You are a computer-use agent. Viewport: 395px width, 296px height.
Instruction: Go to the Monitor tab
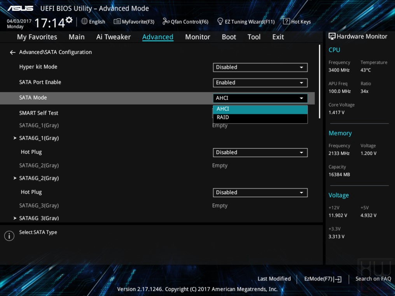197,37
